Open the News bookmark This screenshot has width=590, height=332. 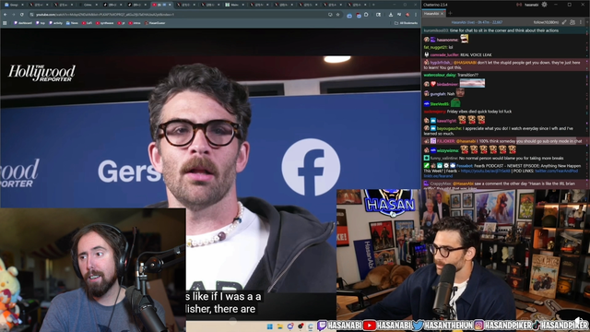[72, 23]
